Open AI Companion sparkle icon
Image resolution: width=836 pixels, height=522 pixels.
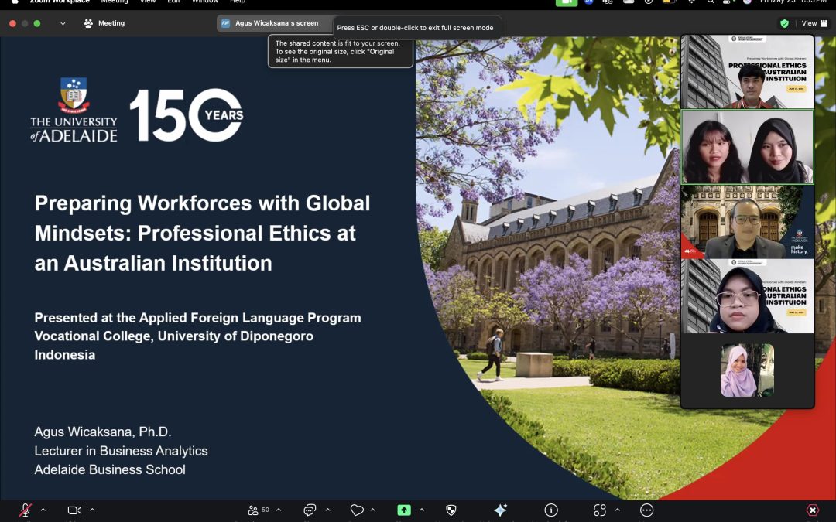point(500,510)
